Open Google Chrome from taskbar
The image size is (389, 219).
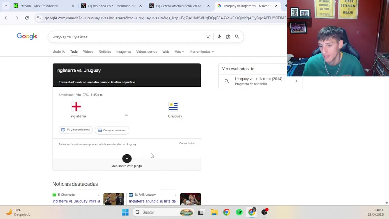(226, 212)
